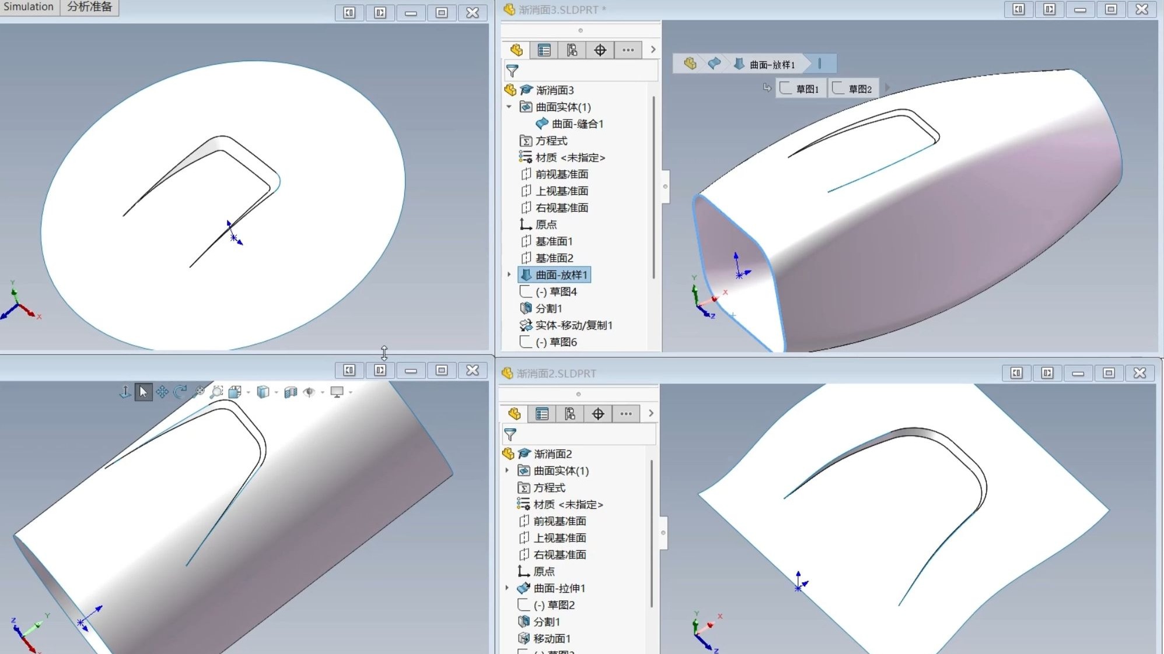This screenshot has height=654, width=1164.
Task: Click zoom to area magnifier icon
Action: click(x=216, y=392)
